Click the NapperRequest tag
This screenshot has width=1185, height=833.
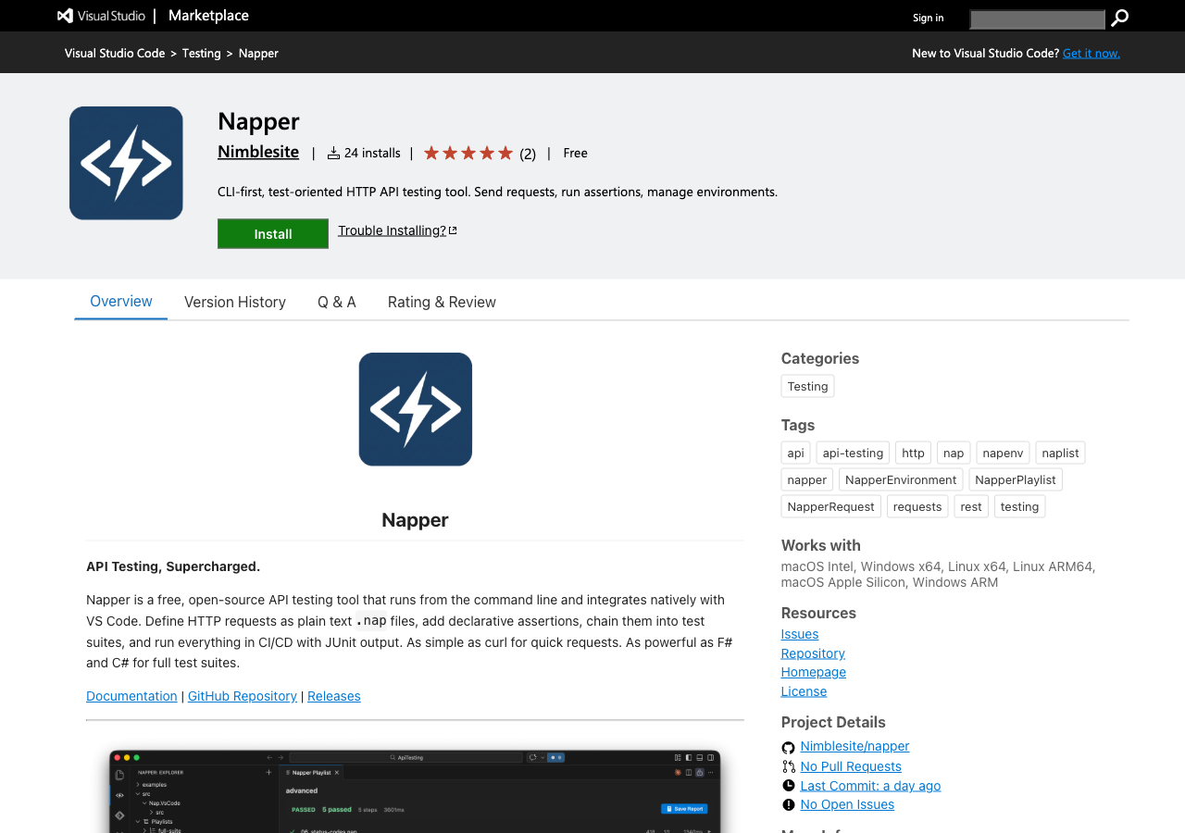coord(831,506)
